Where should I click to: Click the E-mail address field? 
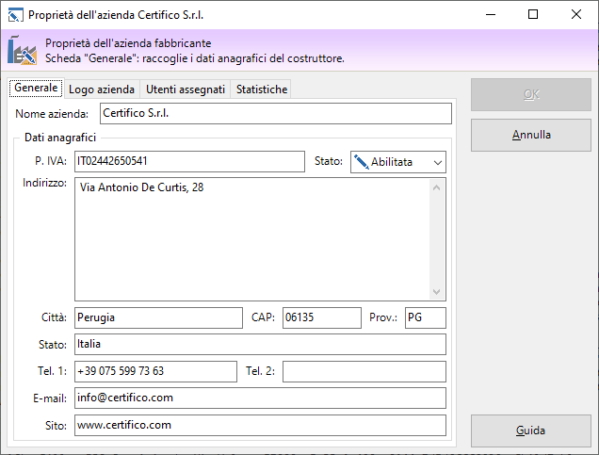(259, 398)
